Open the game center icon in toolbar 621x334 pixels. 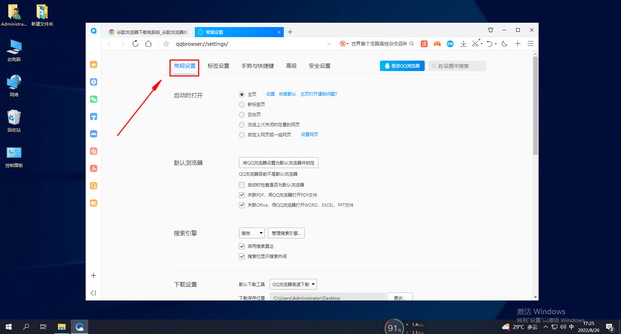pyautogui.click(x=437, y=44)
